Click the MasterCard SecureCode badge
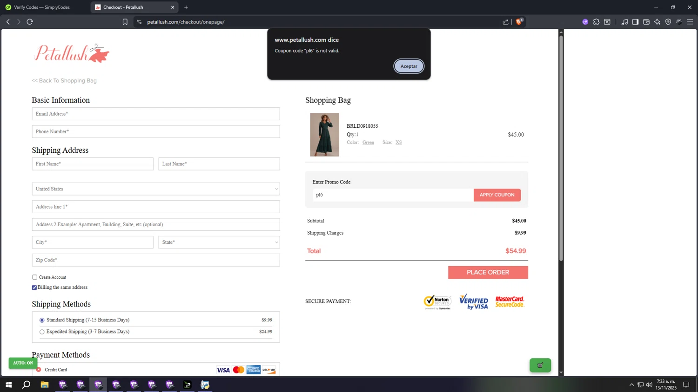 click(x=510, y=302)
